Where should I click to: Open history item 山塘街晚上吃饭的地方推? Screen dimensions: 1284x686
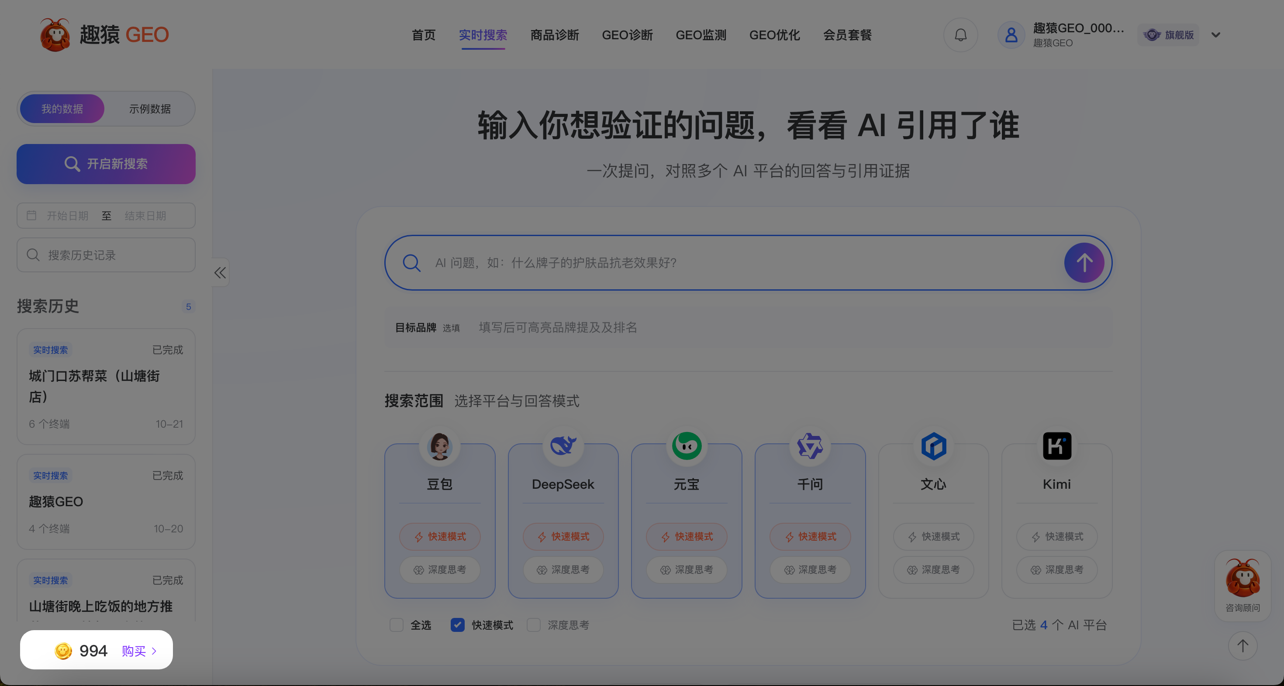click(106, 591)
